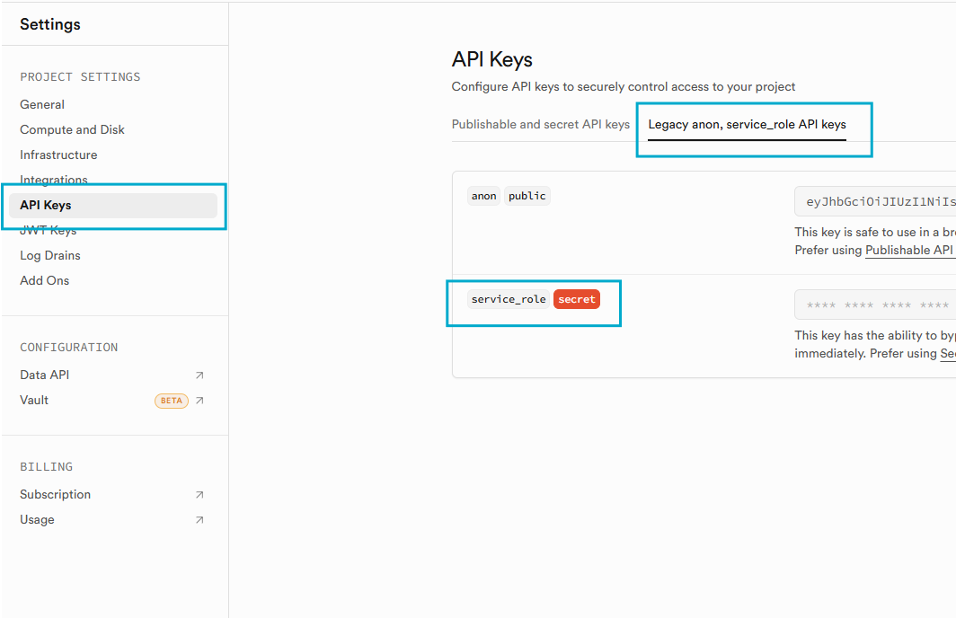Select the Publishable and secret API keys tab

(x=540, y=124)
